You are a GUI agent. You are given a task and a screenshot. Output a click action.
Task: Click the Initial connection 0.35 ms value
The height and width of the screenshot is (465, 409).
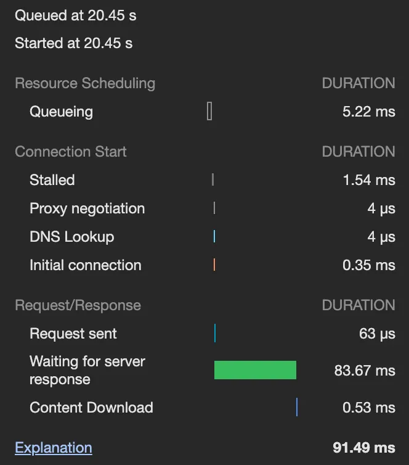[x=369, y=265]
